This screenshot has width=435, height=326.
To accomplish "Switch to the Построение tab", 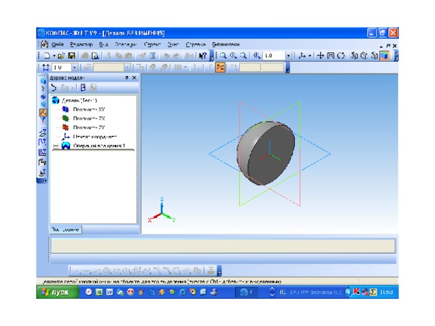I will point(65,230).
